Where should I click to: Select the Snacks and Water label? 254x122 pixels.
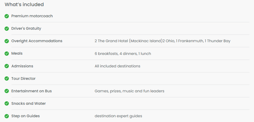(29, 103)
